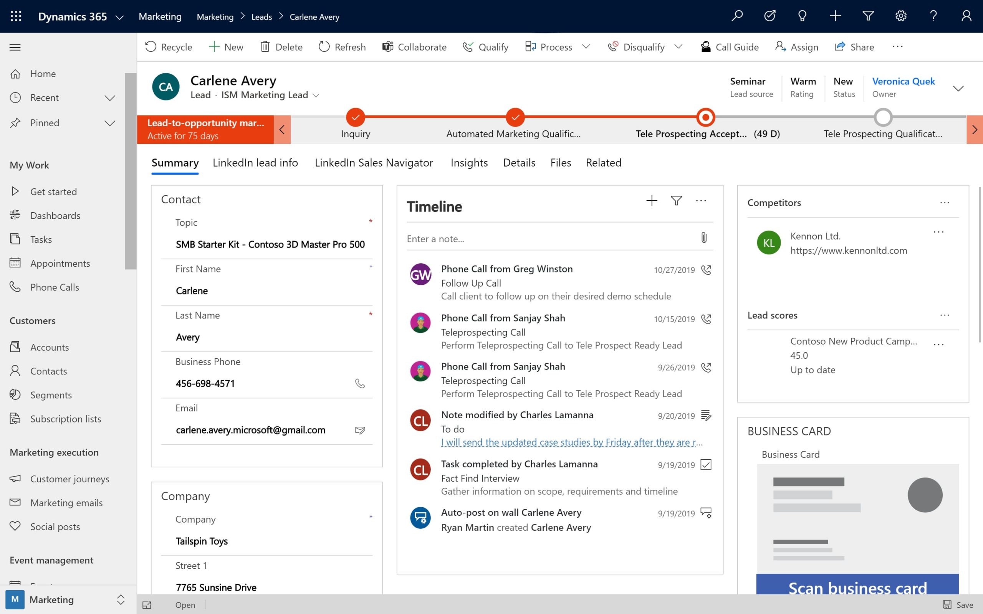Expand the Pinned section
This screenshot has width=983, height=614.
110,123
